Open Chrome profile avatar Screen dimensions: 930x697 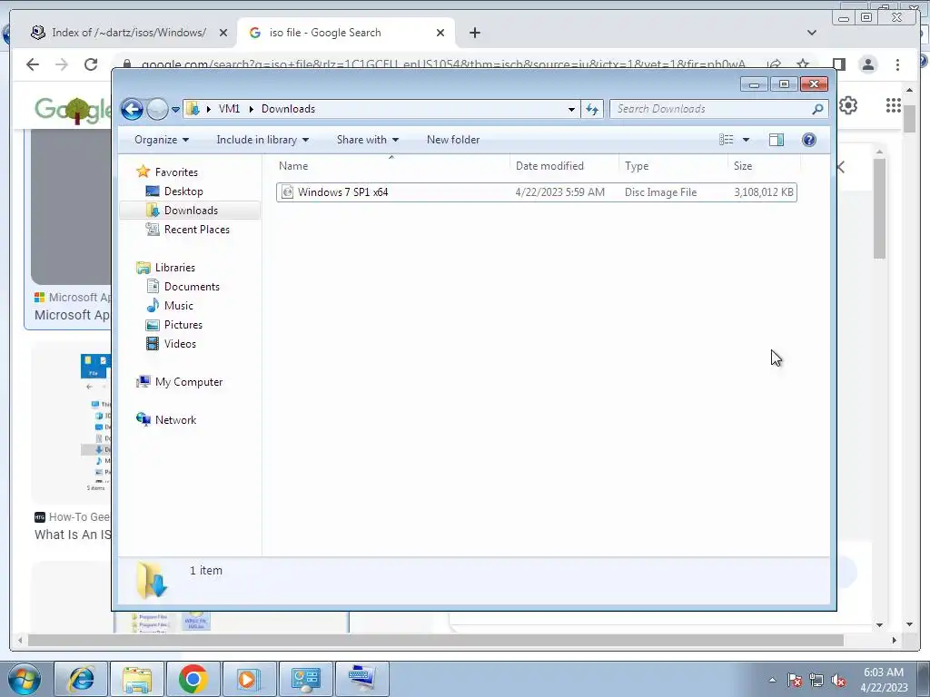(867, 64)
